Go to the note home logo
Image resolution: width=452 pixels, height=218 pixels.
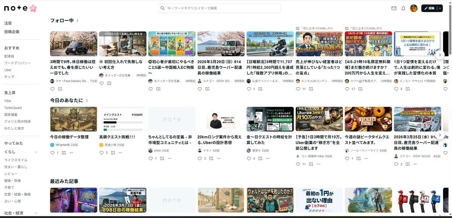21,8
